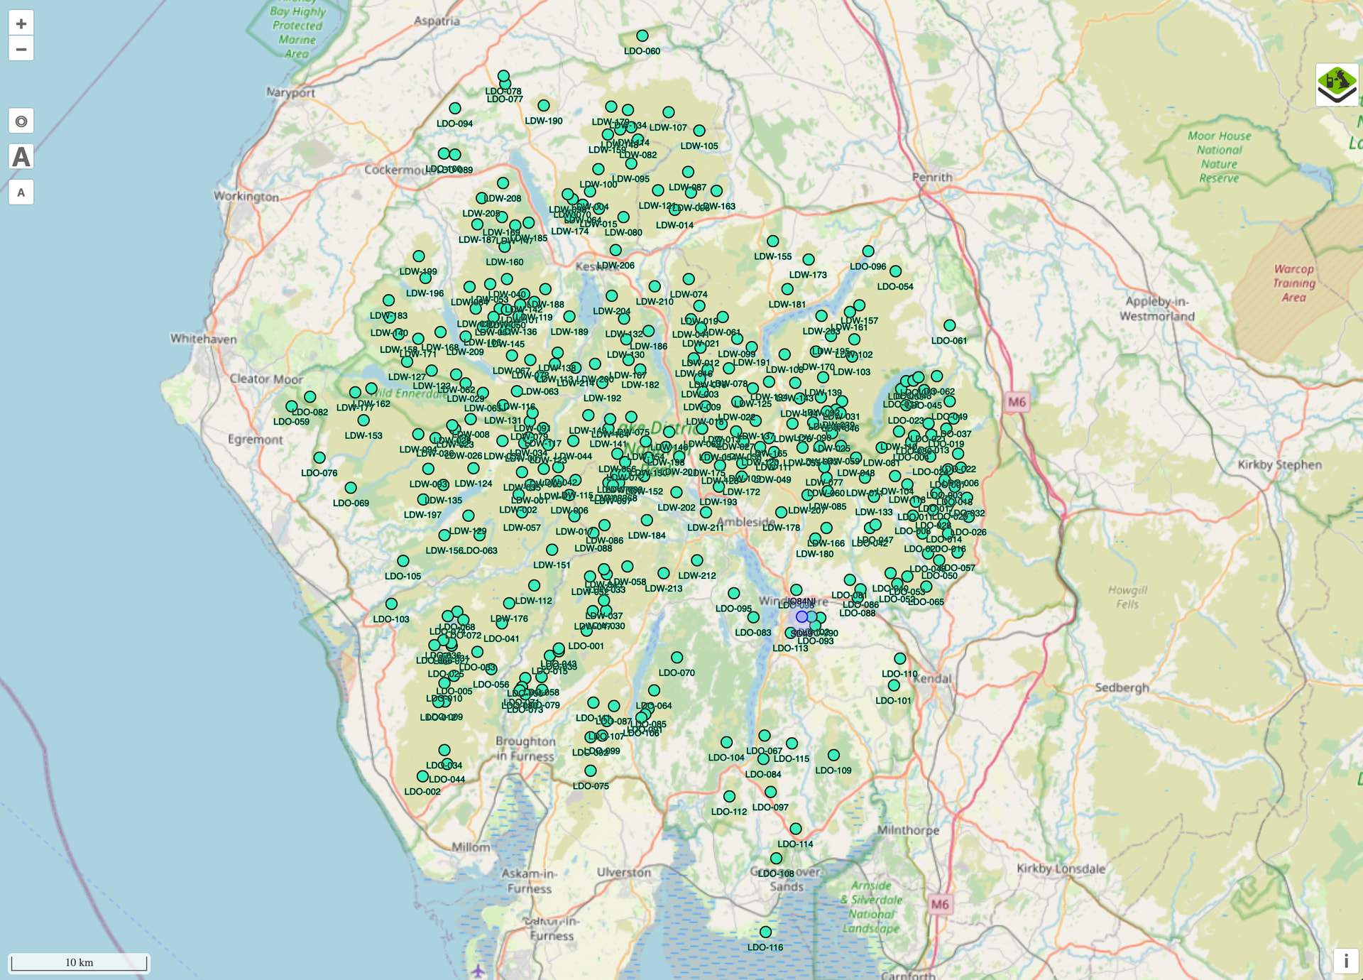Click the LDO-096 marker dot
This screenshot has height=980, width=1363.
[868, 251]
